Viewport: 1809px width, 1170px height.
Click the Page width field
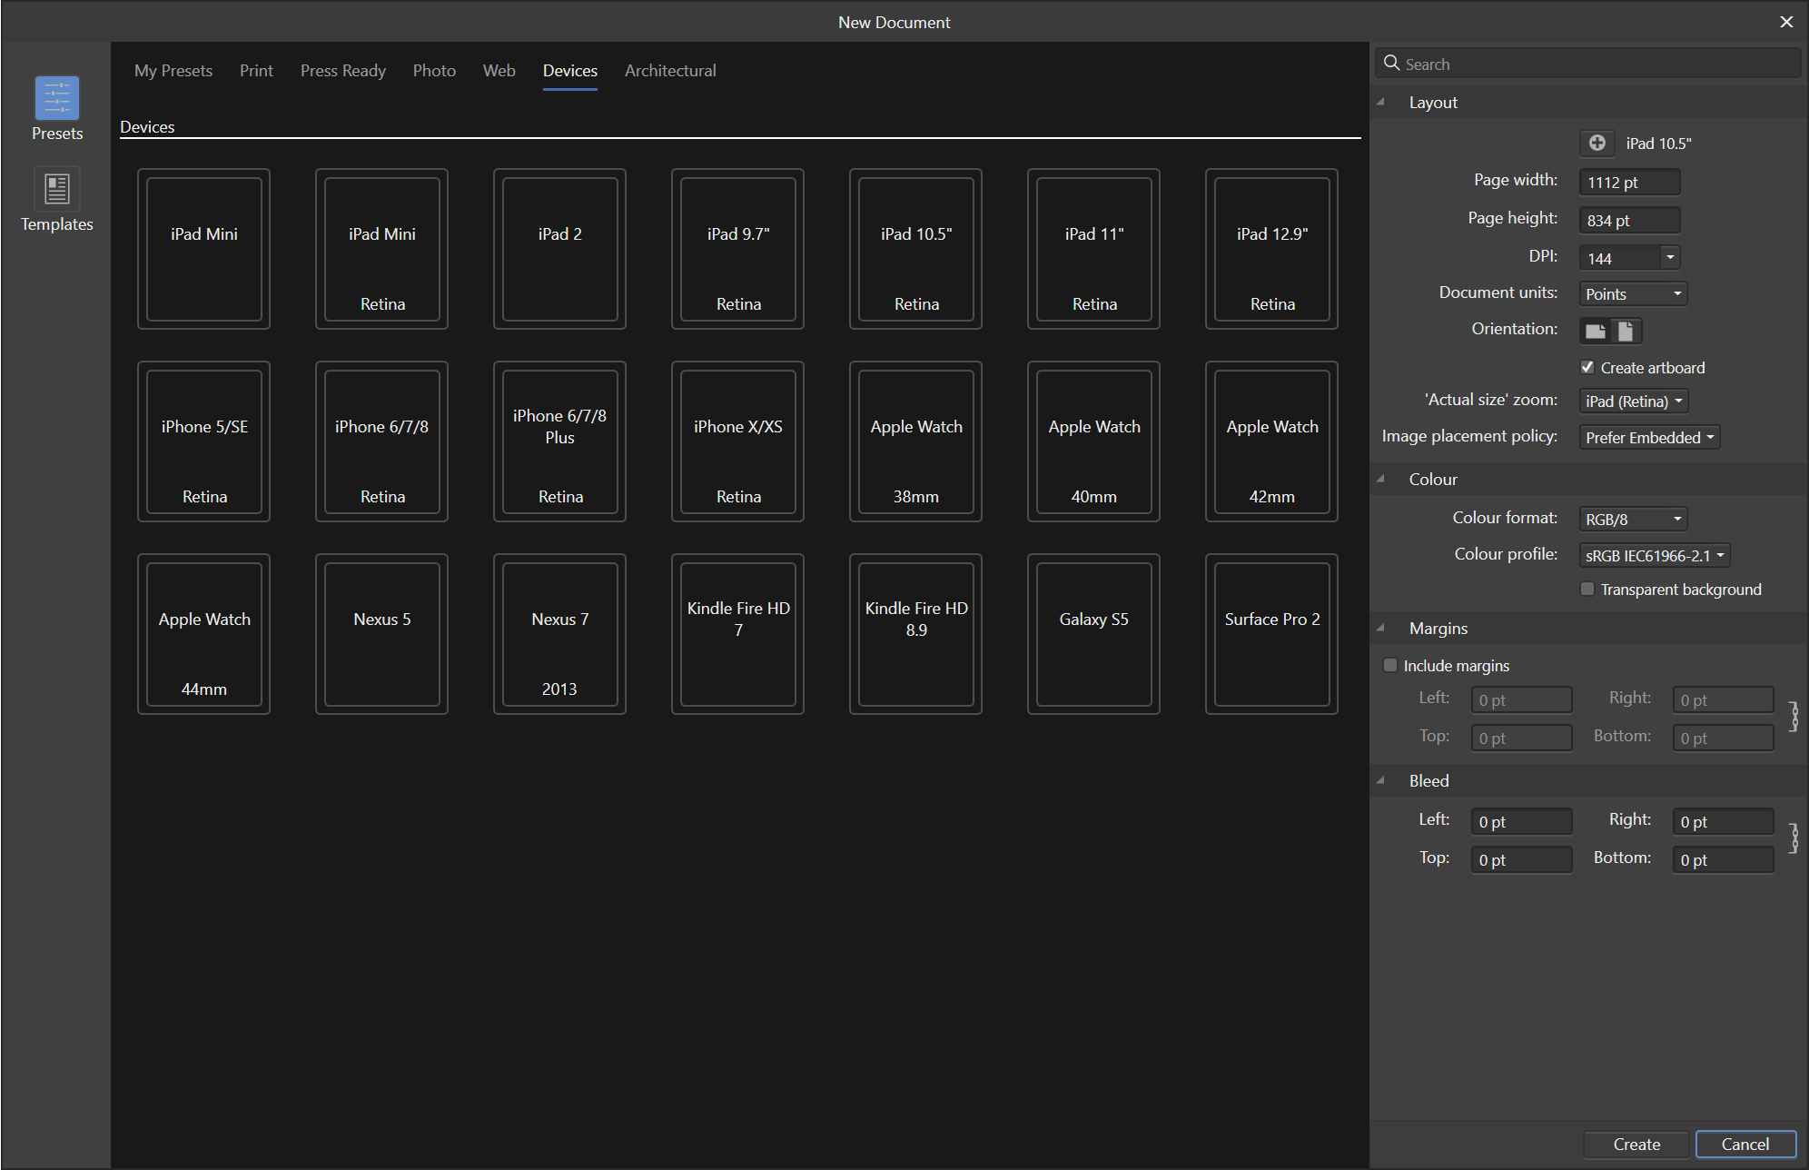coord(1630,182)
